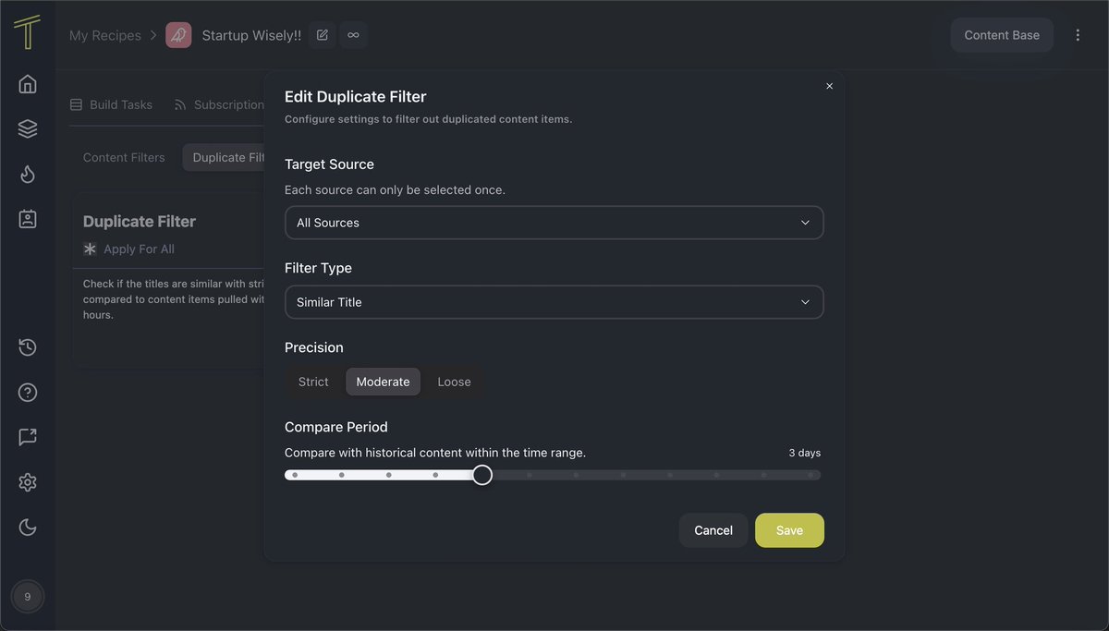
Task: Click the Startup Wisely!! recipe title
Action: 251,35
